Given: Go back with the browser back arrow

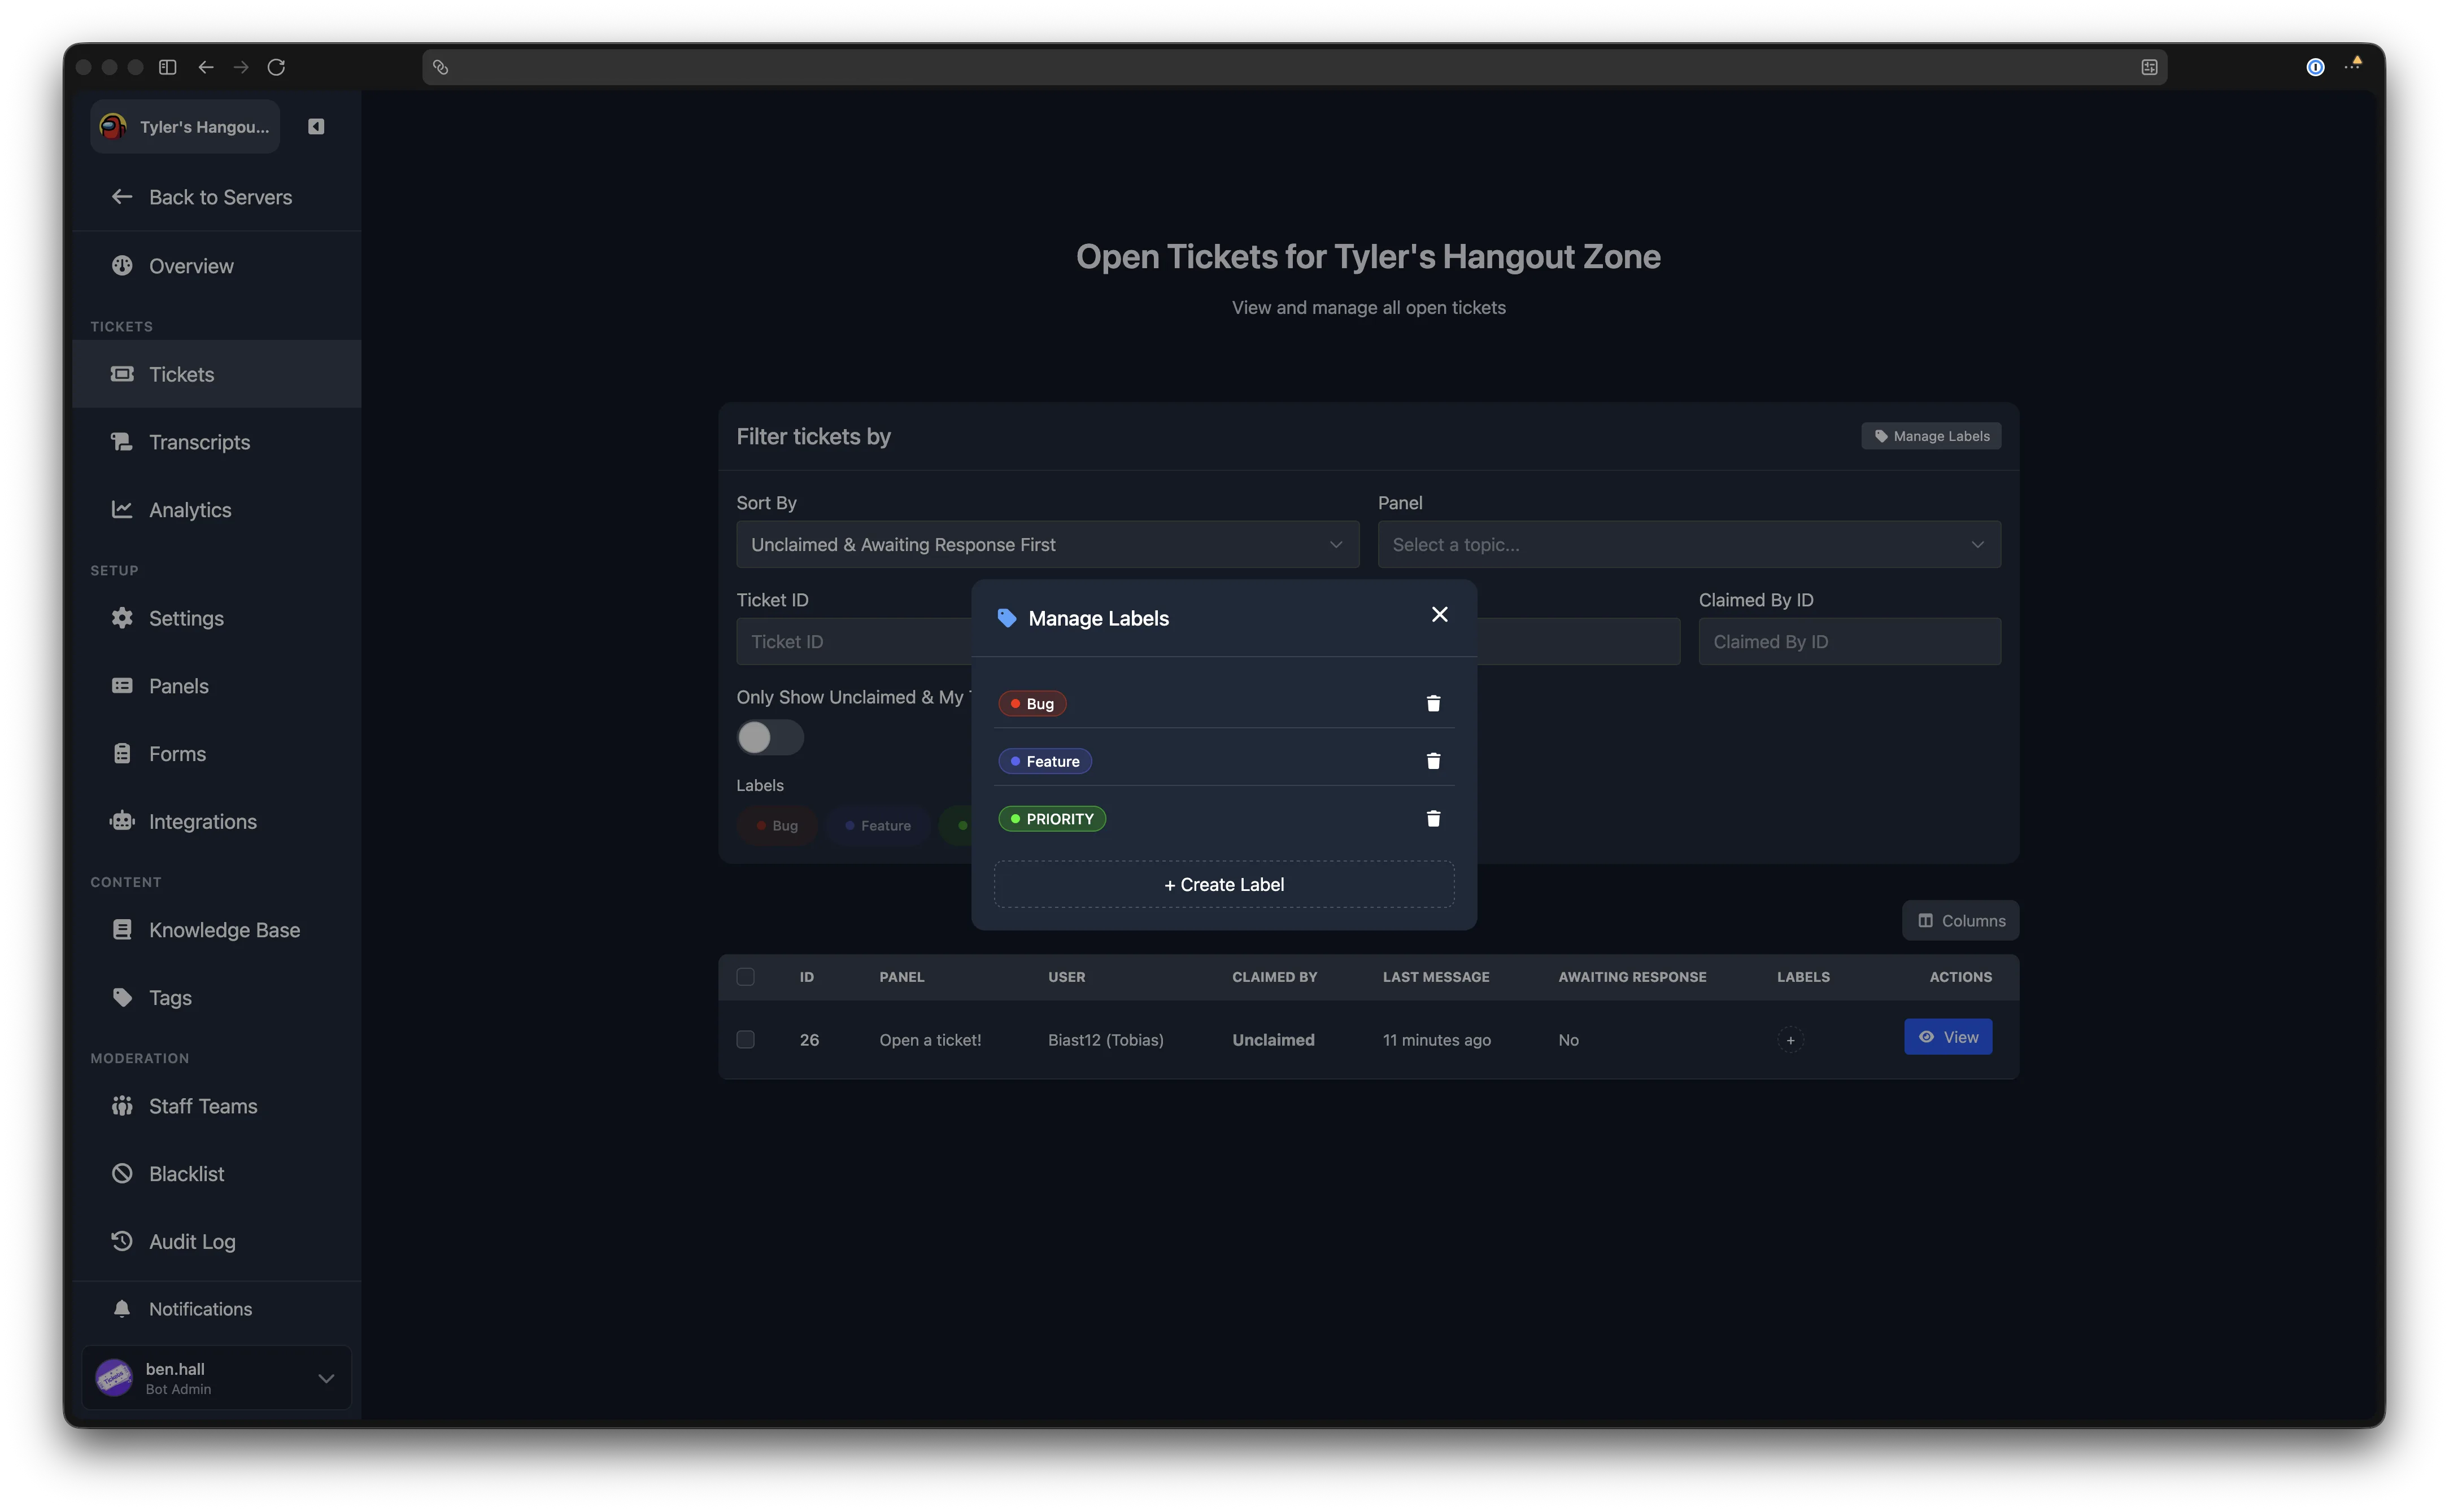Looking at the screenshot, I should tap(206, 67).
